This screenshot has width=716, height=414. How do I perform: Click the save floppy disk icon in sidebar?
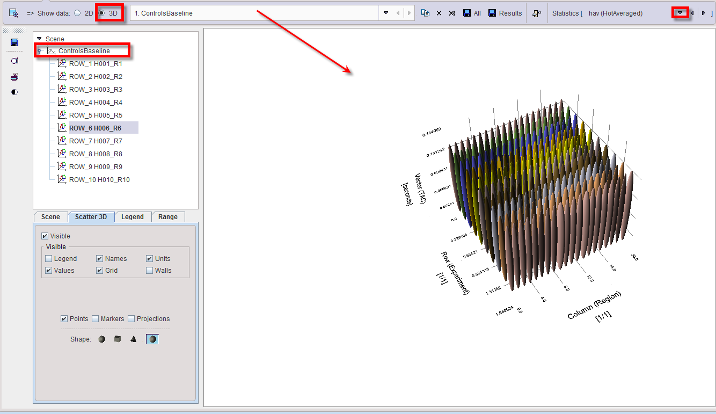pos(14,42)
